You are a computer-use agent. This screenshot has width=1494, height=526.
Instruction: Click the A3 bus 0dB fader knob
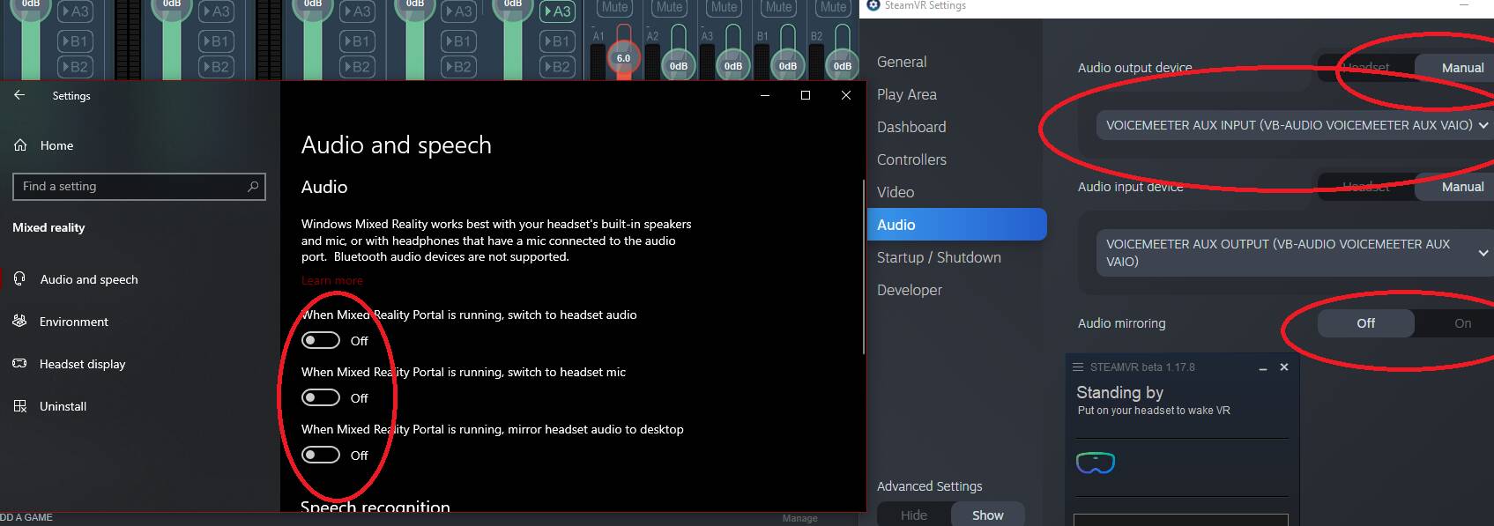(x=733, y=65)
